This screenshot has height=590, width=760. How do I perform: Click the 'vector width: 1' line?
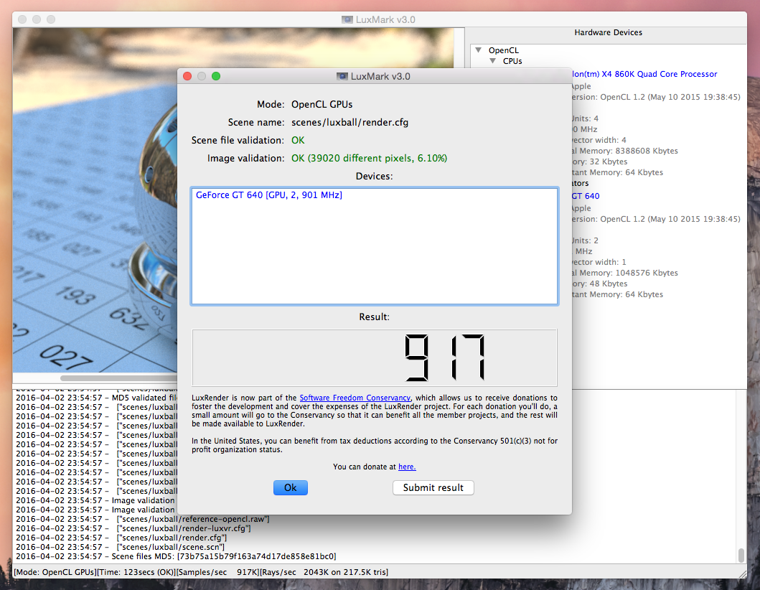[599, 262]
